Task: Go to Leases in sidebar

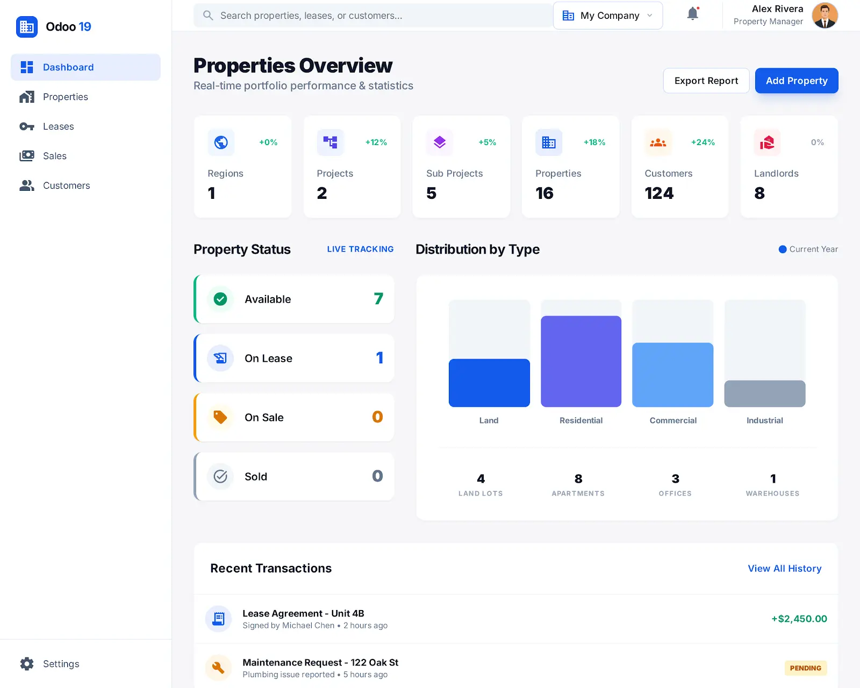Action: point(58,126)
